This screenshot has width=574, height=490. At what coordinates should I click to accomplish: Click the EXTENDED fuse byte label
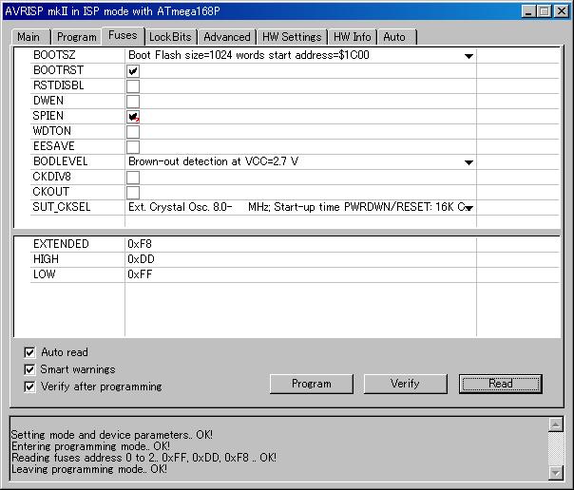pyautogui.click(x=61, y=244)
